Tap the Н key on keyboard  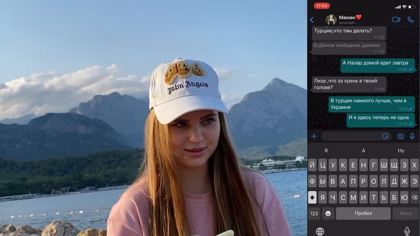tap(363, 165)
